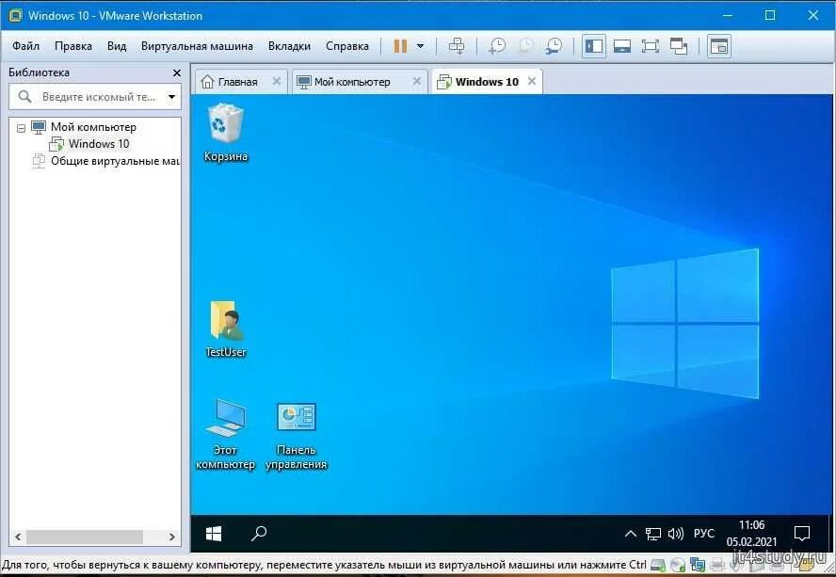Click the guest volume speaker icon

(x=676, y=534)
